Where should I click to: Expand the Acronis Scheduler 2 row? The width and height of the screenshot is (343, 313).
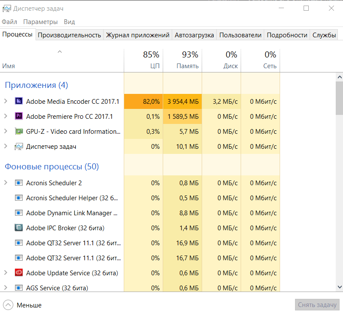click(6, 183)
